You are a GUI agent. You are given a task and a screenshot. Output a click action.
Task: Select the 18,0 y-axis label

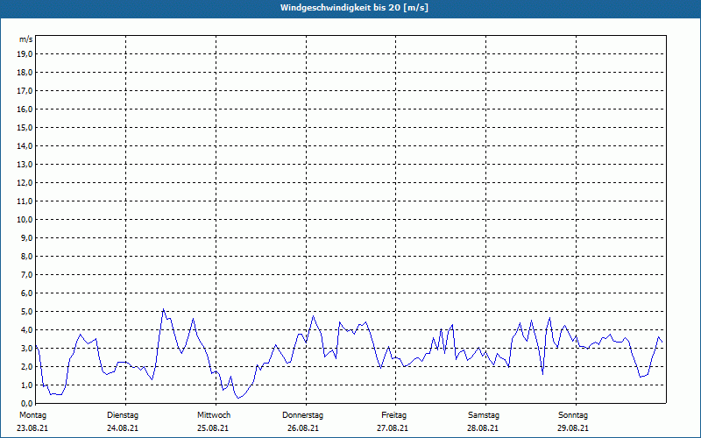[x=25, y=73]
